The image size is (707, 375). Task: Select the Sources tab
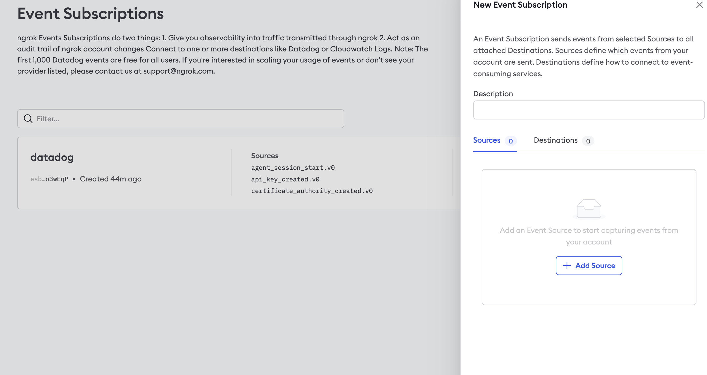point(487,140)
